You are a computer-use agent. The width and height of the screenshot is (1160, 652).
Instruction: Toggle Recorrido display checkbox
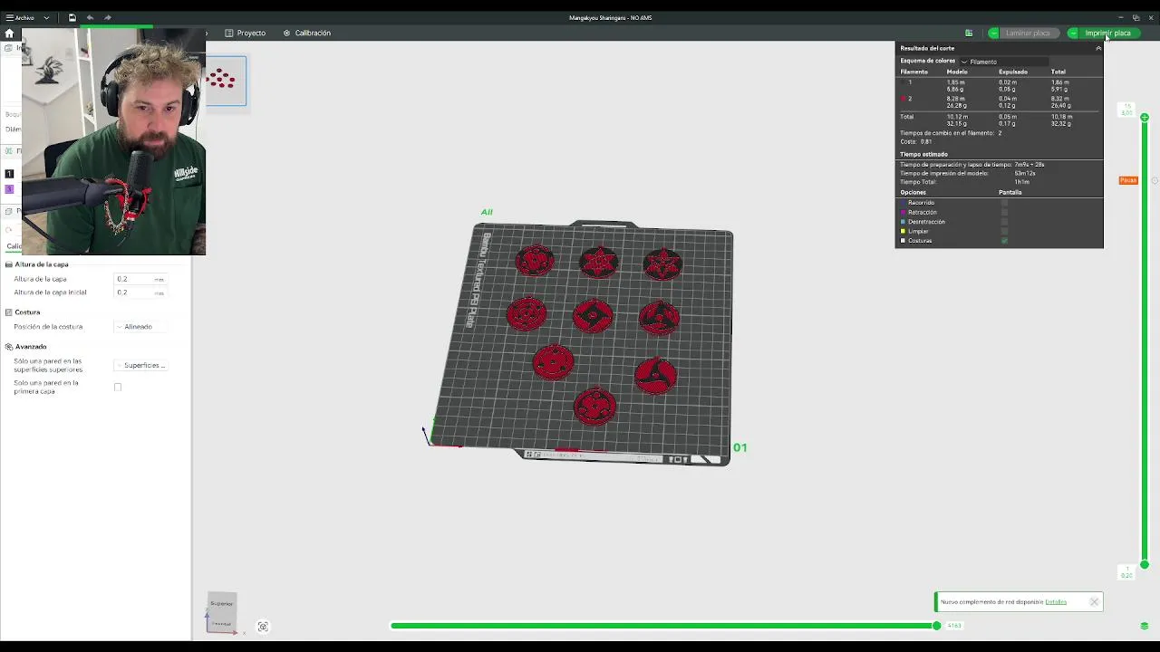coord(1004,203)
